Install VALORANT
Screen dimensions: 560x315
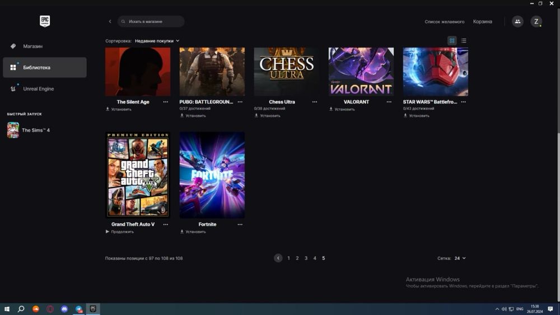pos(342,109)
